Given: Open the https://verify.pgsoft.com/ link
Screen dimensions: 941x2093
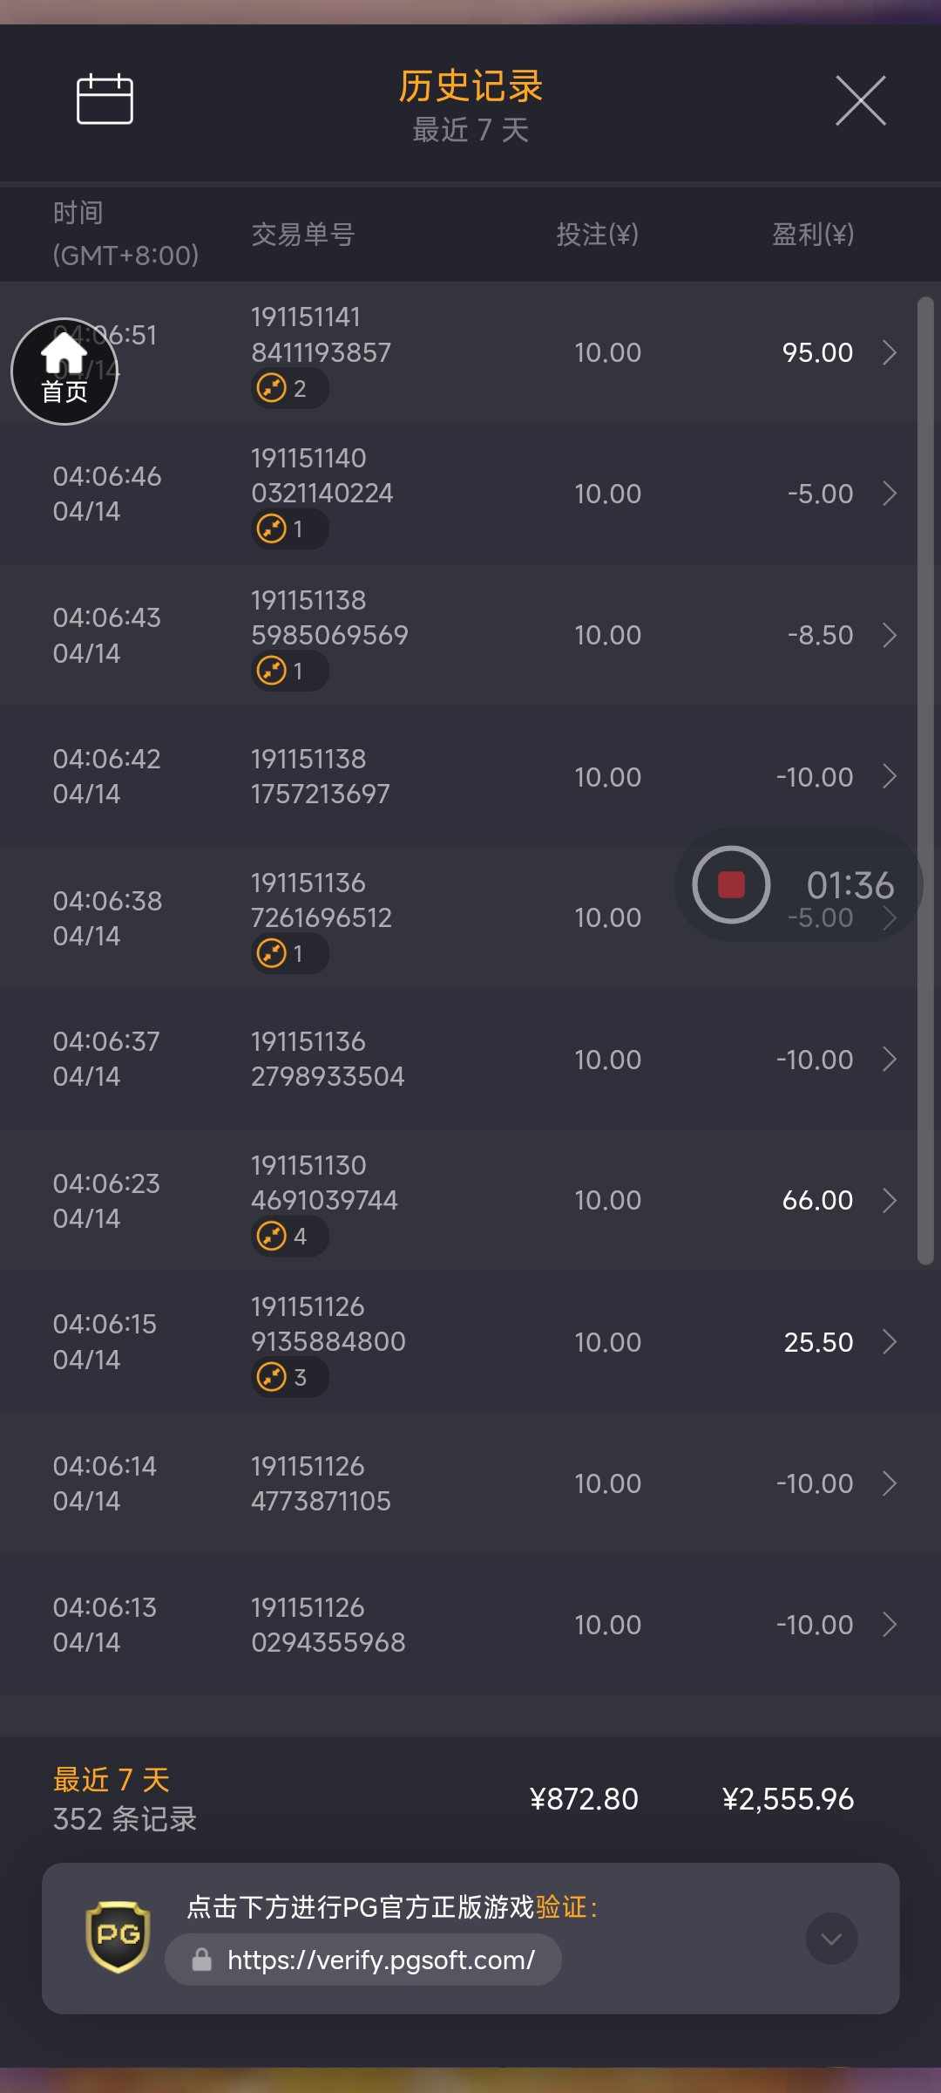Looking at the screenshot, I should pos(381,1960).
